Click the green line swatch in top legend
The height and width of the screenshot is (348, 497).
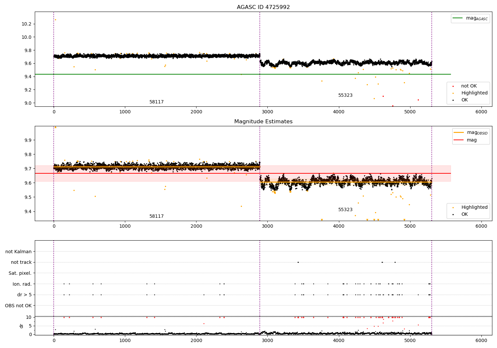coord(458,18)
